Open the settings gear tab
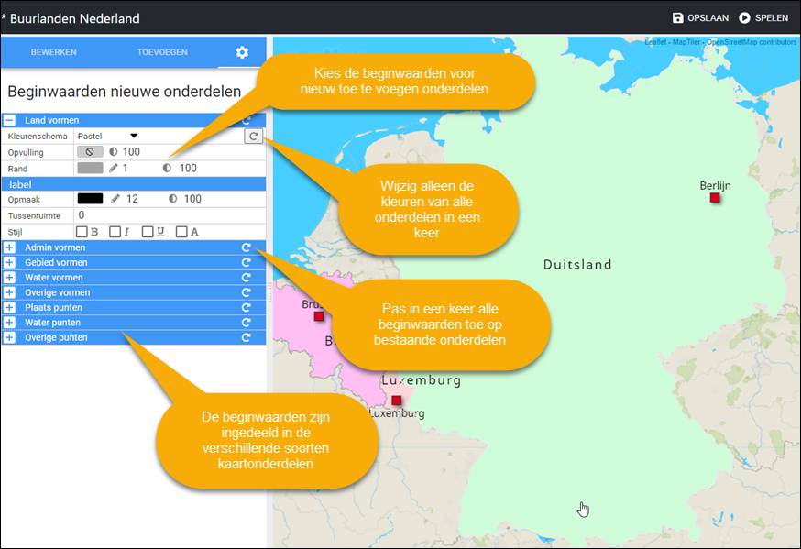 click(x=242, y=52)
